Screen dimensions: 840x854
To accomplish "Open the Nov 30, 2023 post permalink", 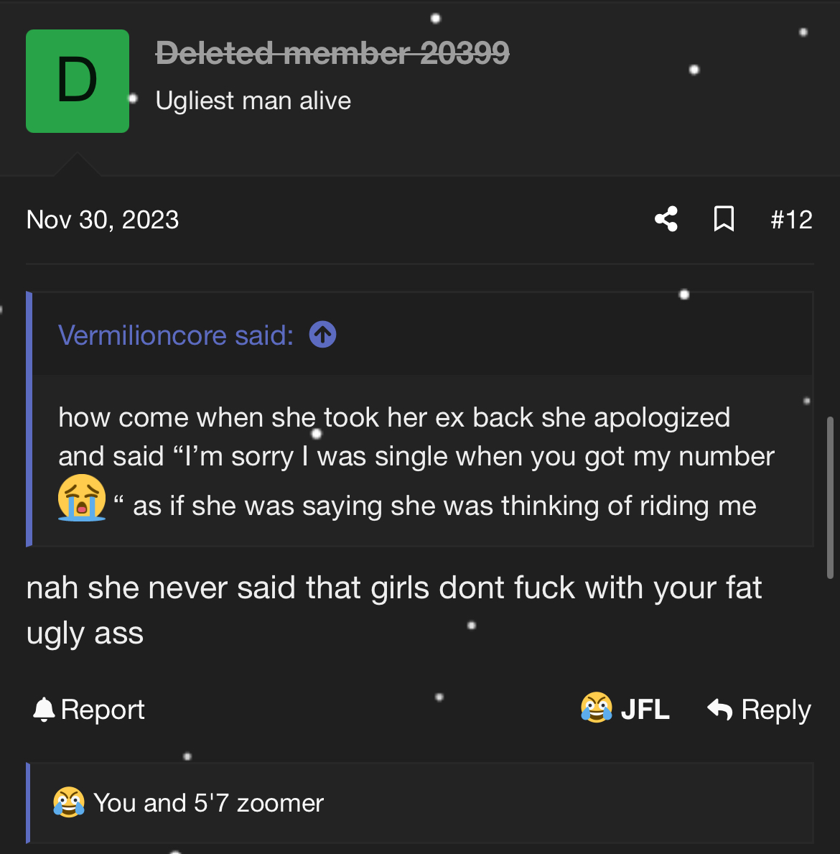I will pyautogui.click(x=102, y=220).
